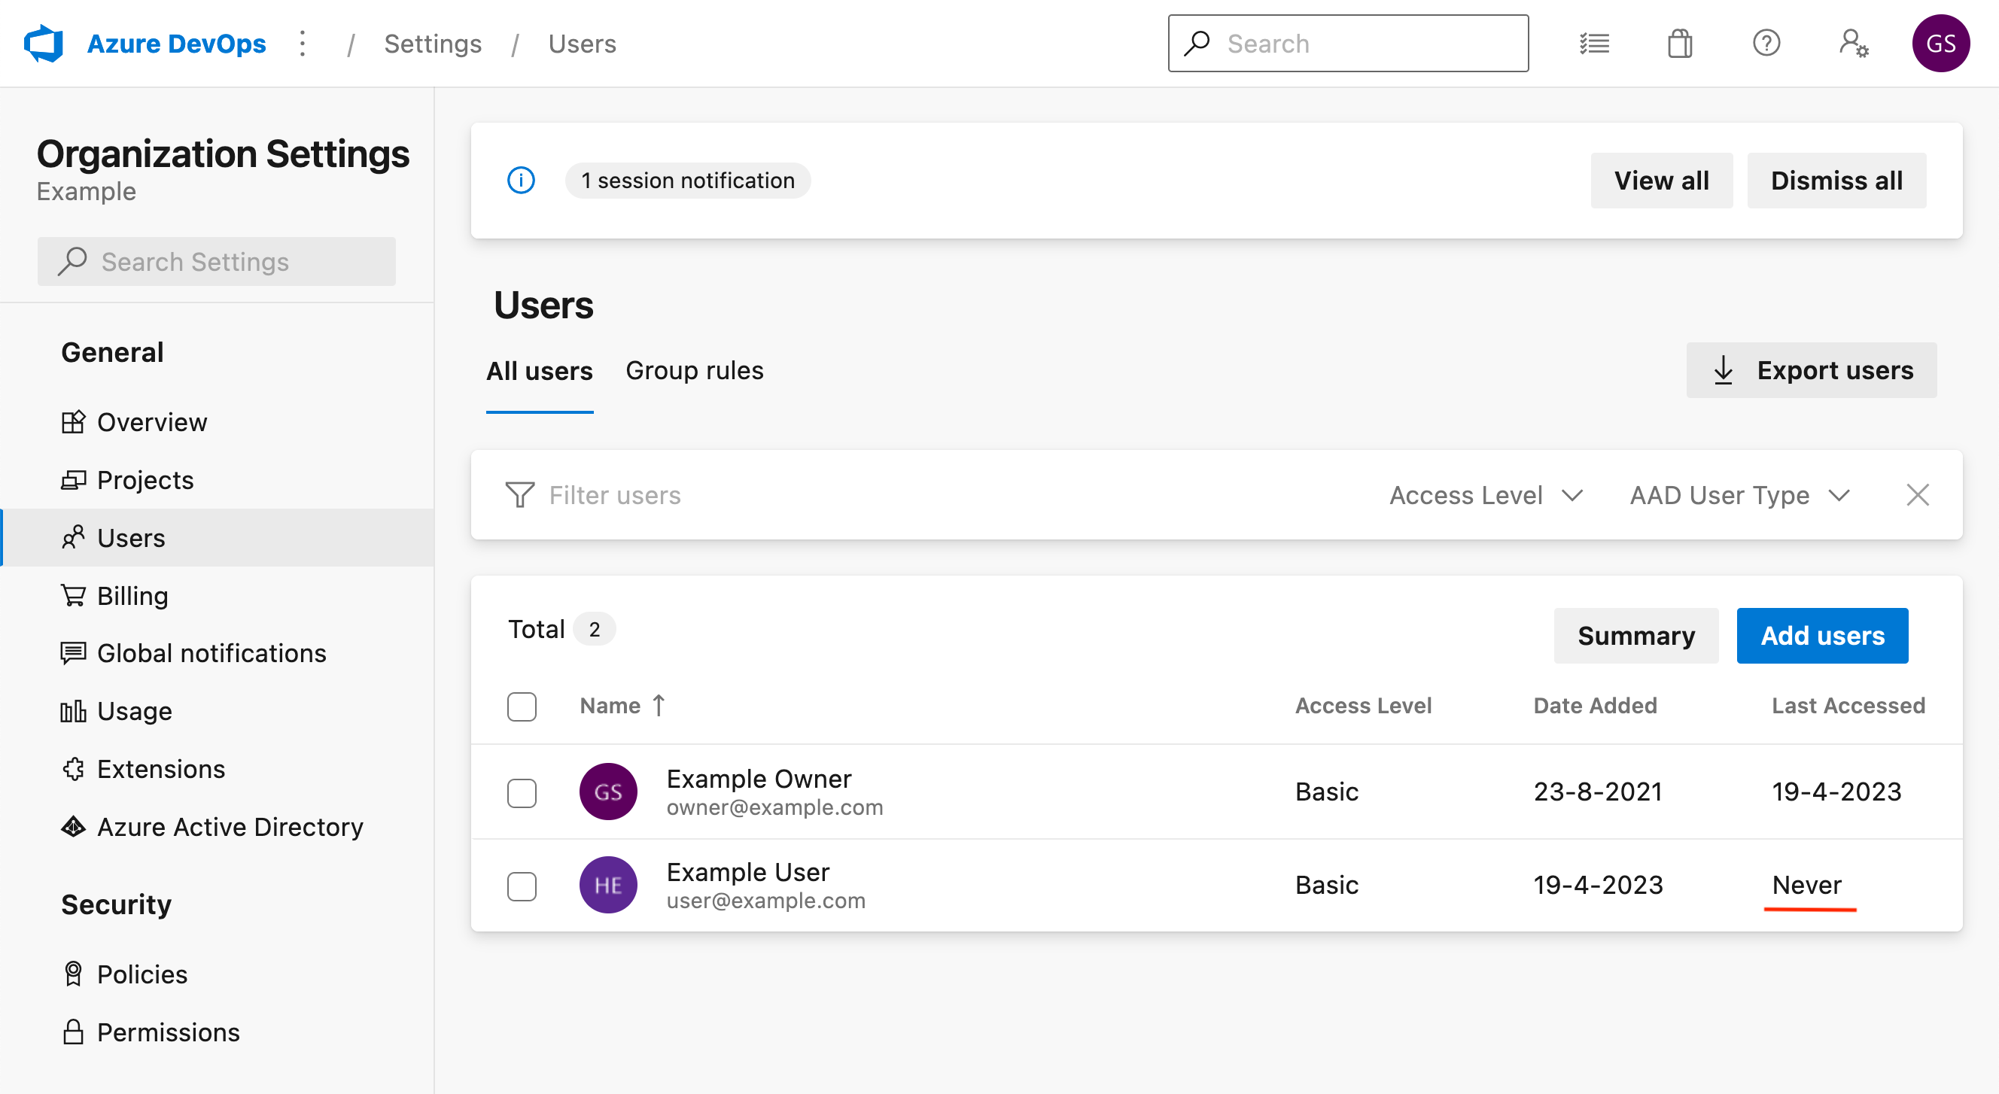Click the Add users button
The image size is (1999, 1094).
click(1822, 636)
